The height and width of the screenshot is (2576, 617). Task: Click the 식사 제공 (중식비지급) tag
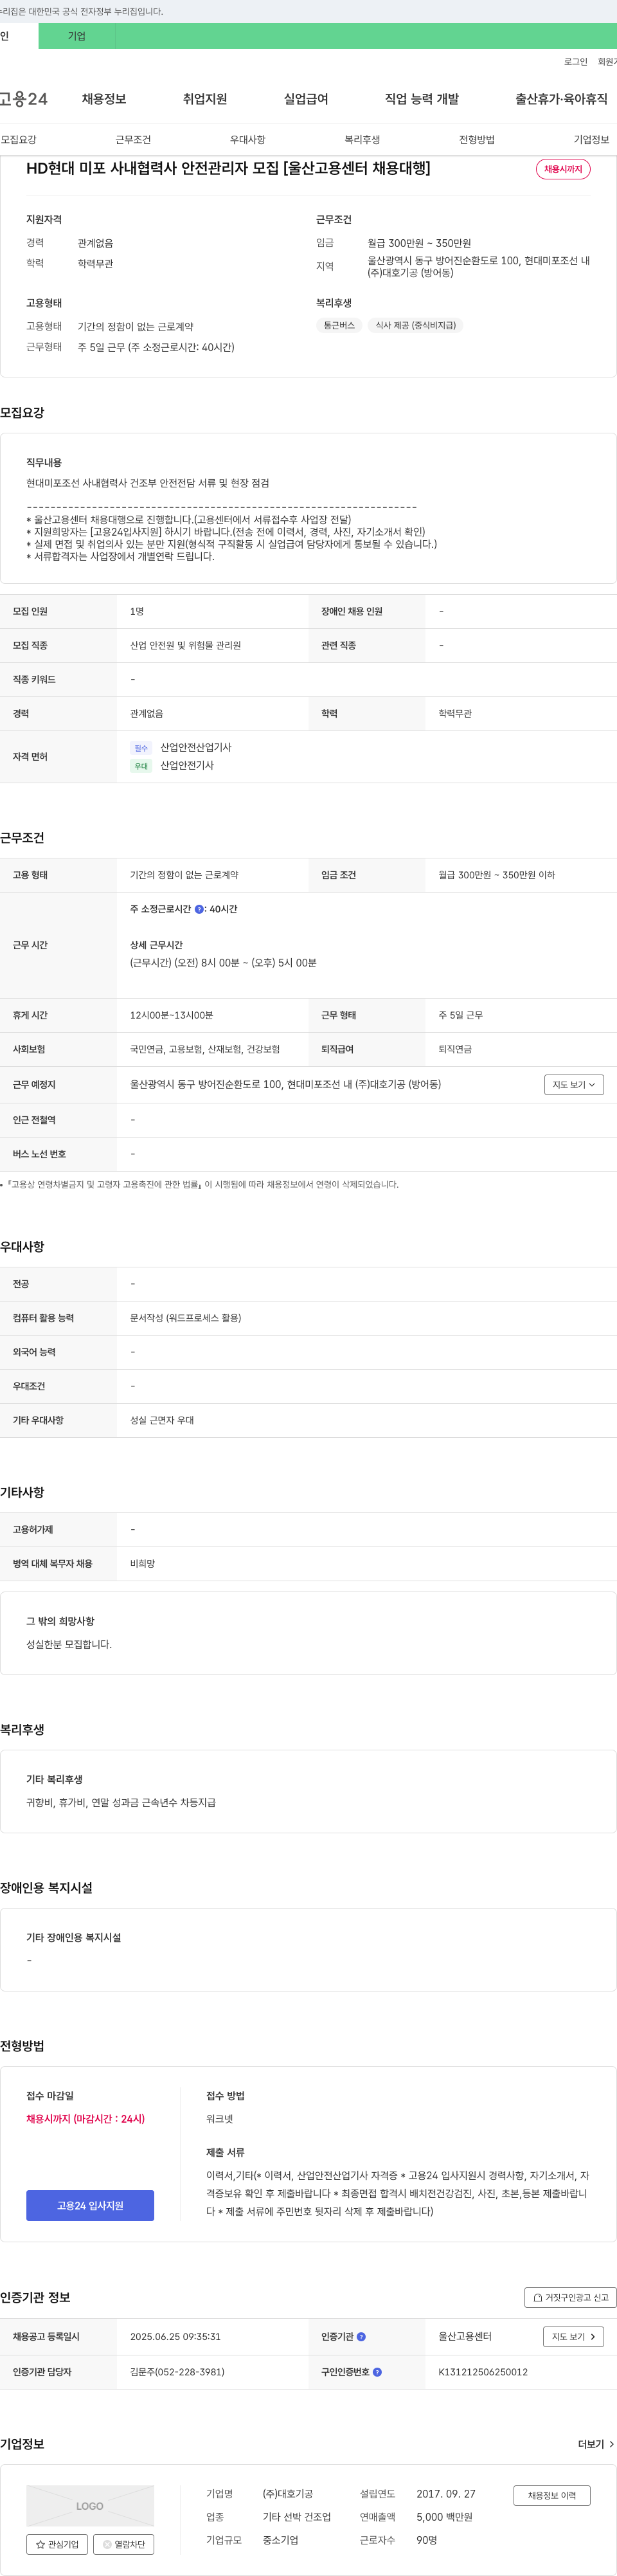[415, 326]
